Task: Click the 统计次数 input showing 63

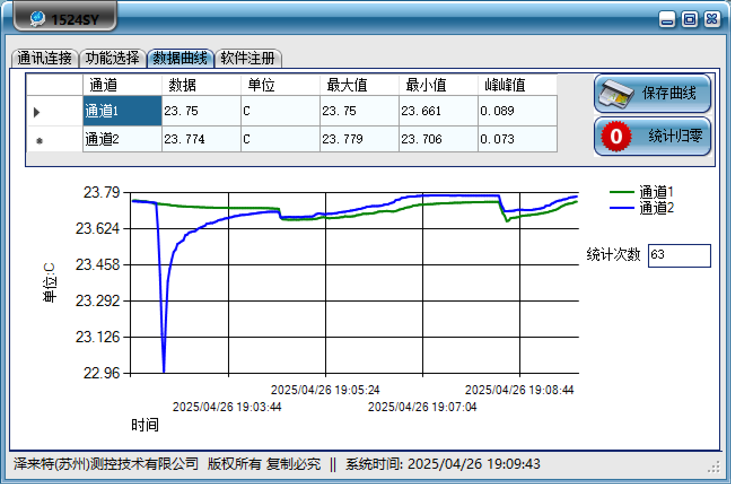Action: click(x=680, y=255)
